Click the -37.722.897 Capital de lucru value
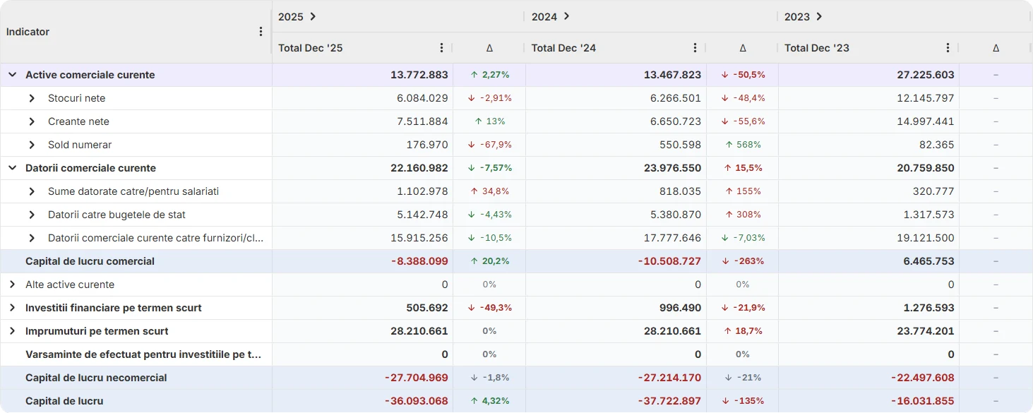The image size is (1033, 413). [x=669, y=401]
